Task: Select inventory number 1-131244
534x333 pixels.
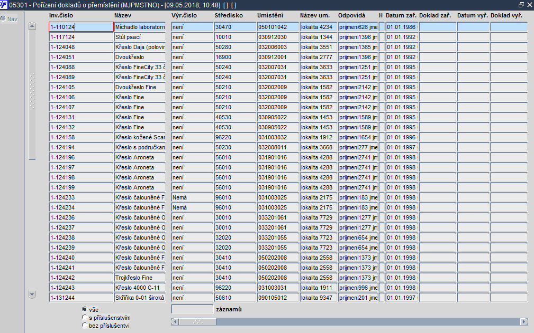Action: (x=81, y=298)
